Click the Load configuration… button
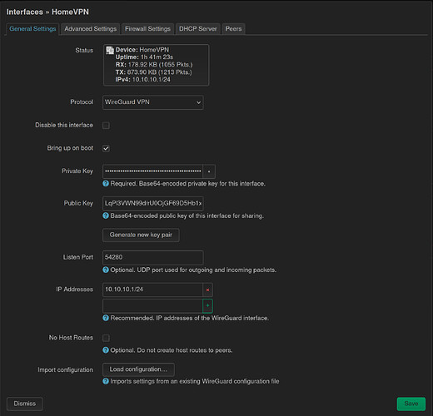This screenshot has width=433, height=416. 138,369
